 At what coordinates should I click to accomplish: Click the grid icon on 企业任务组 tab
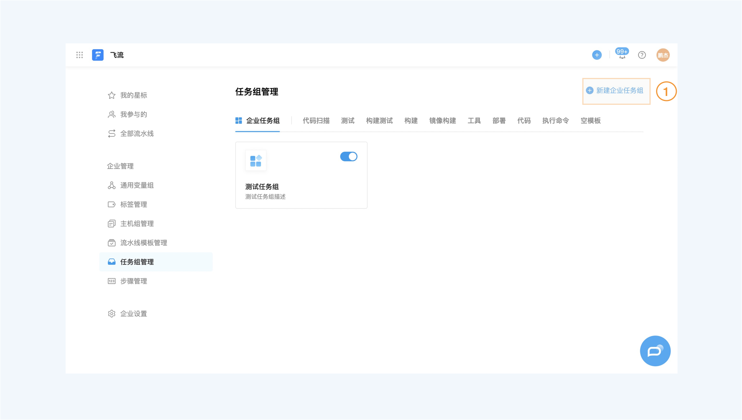click(x=239, y=121)
